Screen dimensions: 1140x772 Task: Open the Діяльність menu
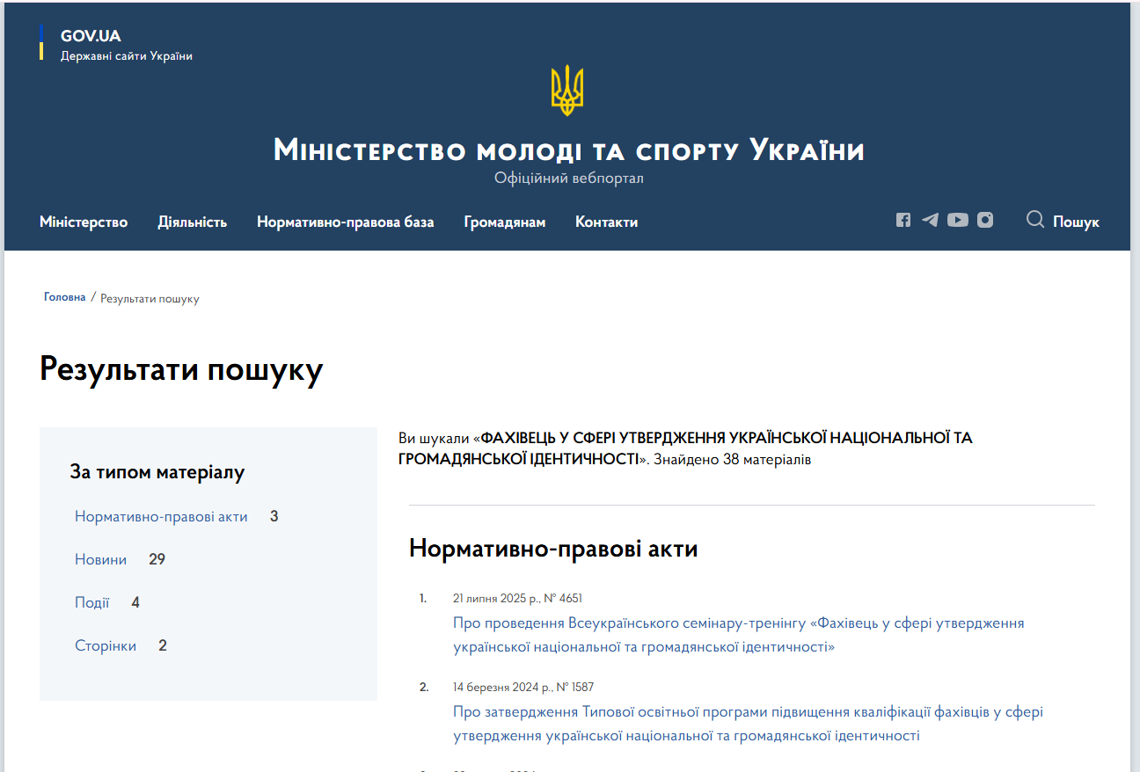click(x=193, y=222)
